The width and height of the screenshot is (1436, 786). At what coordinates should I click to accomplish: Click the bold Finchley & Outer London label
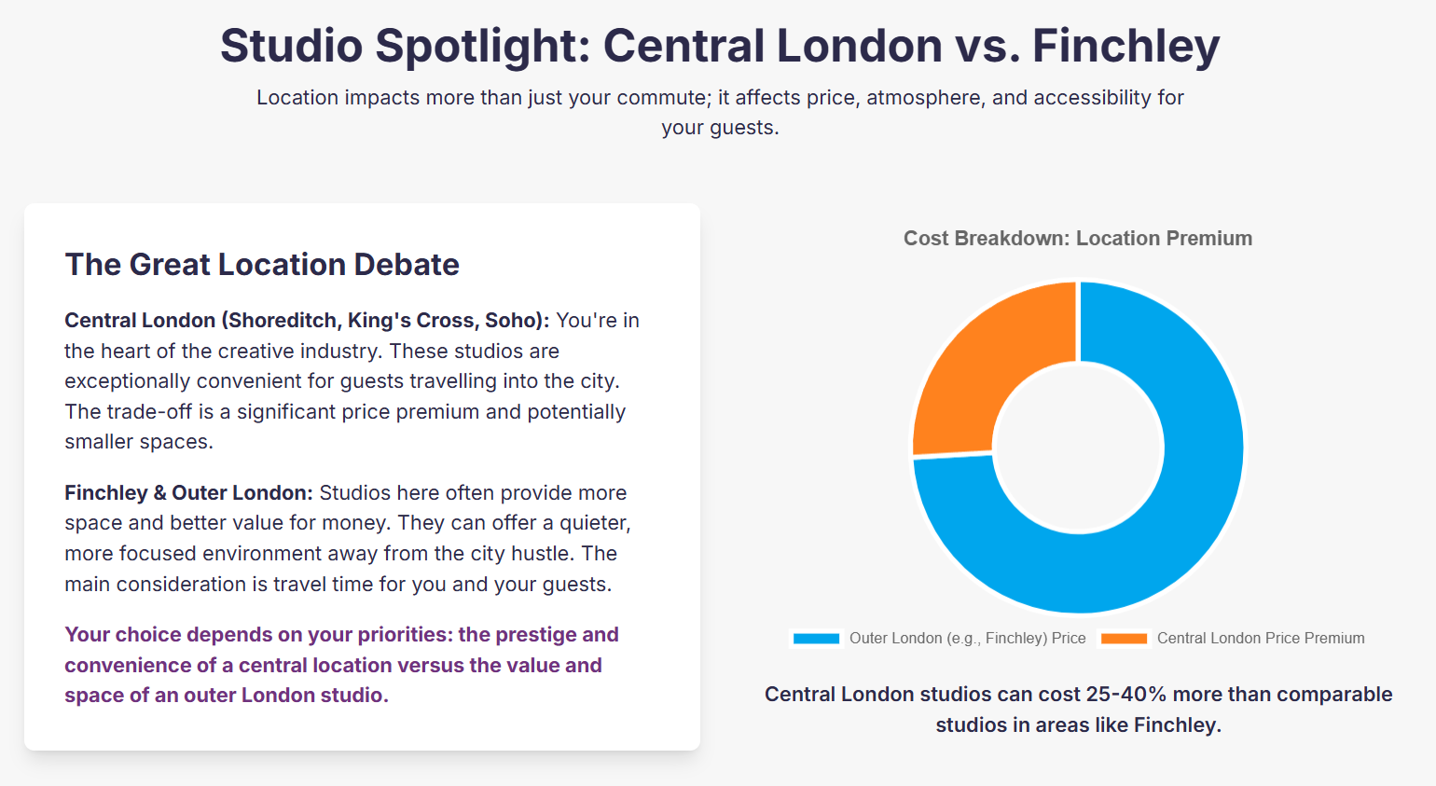click(x=188, y=493)
